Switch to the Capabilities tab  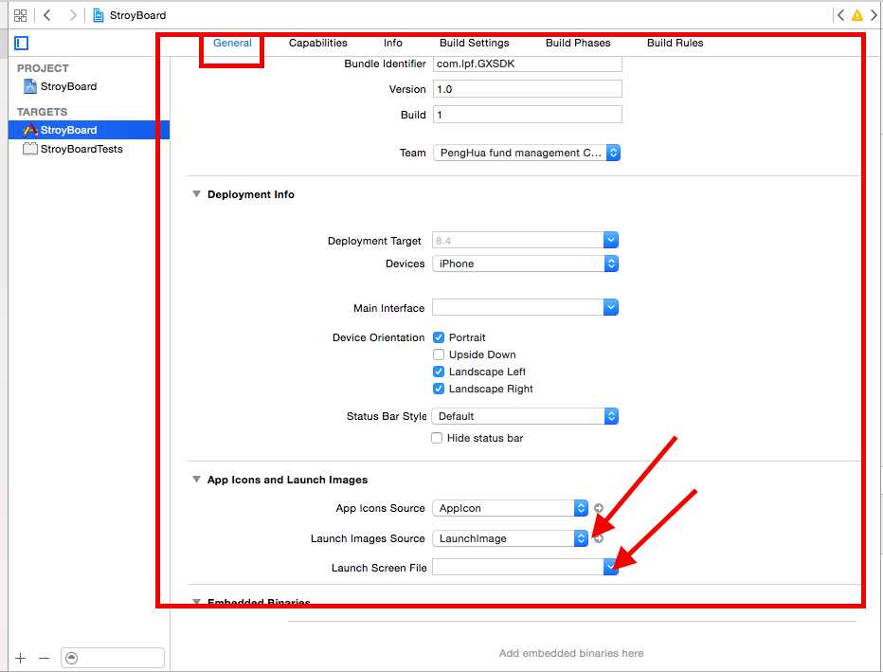(x=318, y=43)
